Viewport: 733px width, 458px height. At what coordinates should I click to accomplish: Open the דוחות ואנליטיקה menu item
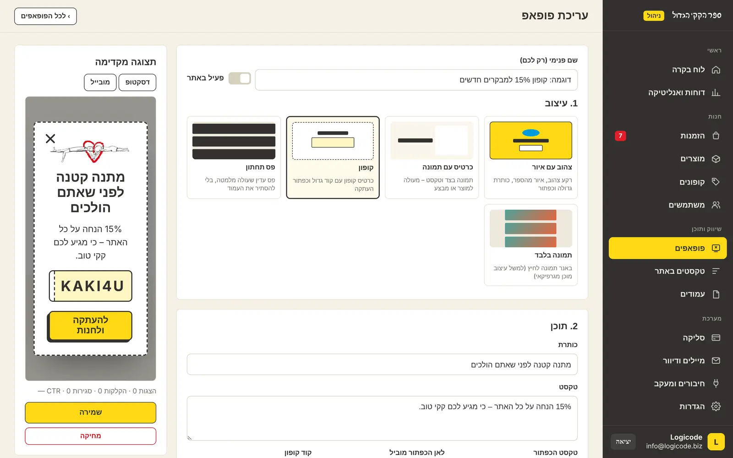click(667, 93)
